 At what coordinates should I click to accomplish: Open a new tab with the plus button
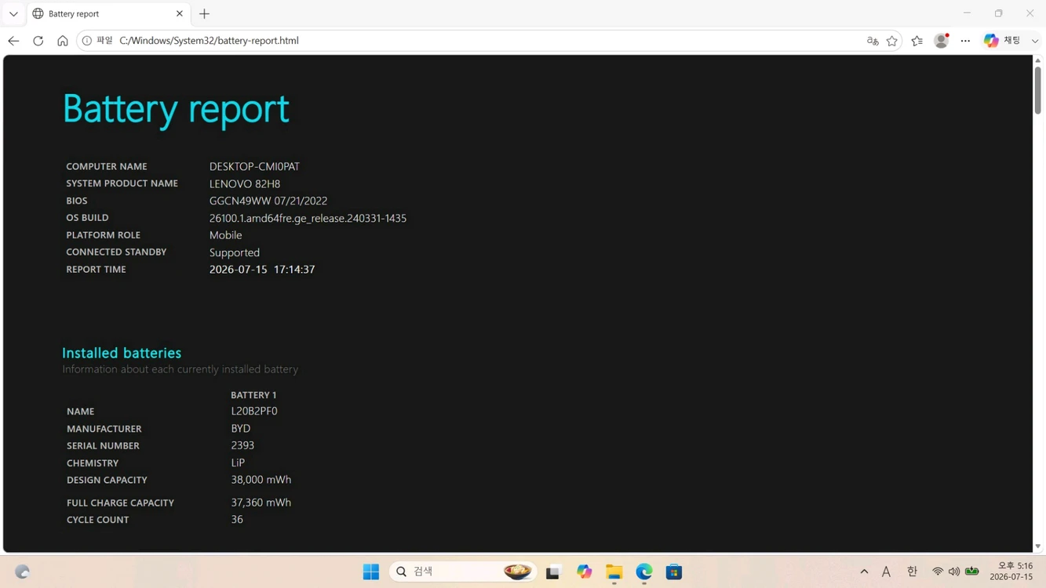point(205,14)
